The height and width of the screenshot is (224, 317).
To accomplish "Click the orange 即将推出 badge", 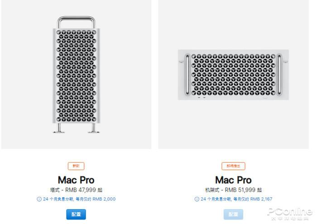I will (x=233, y=166).
